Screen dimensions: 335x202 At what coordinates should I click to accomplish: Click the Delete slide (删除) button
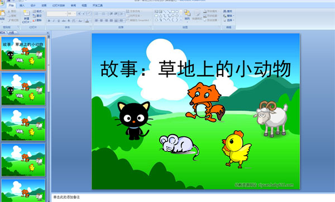point(37,20)
